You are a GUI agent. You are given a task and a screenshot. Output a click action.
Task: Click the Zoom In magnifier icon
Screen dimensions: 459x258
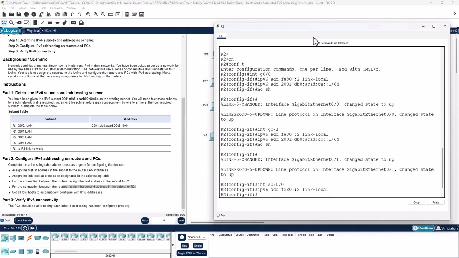pos(88,14)
